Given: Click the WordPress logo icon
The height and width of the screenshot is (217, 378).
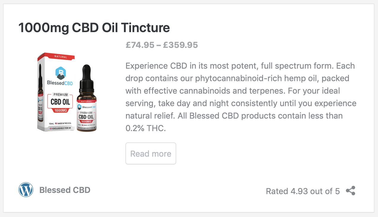Looking at the screenshot, I should [x=26, y=190].
